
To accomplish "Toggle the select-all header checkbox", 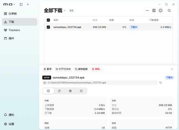I will (x=48, y=20).
